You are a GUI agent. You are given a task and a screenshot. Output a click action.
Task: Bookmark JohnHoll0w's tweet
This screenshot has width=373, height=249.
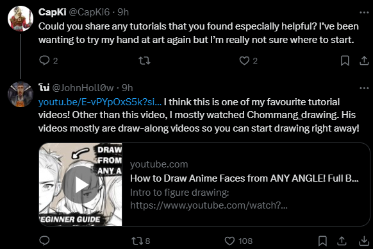pos(322,241)
